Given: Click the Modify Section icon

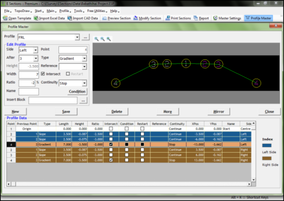Looking at the screenshot, I should [x=136, y=18].
